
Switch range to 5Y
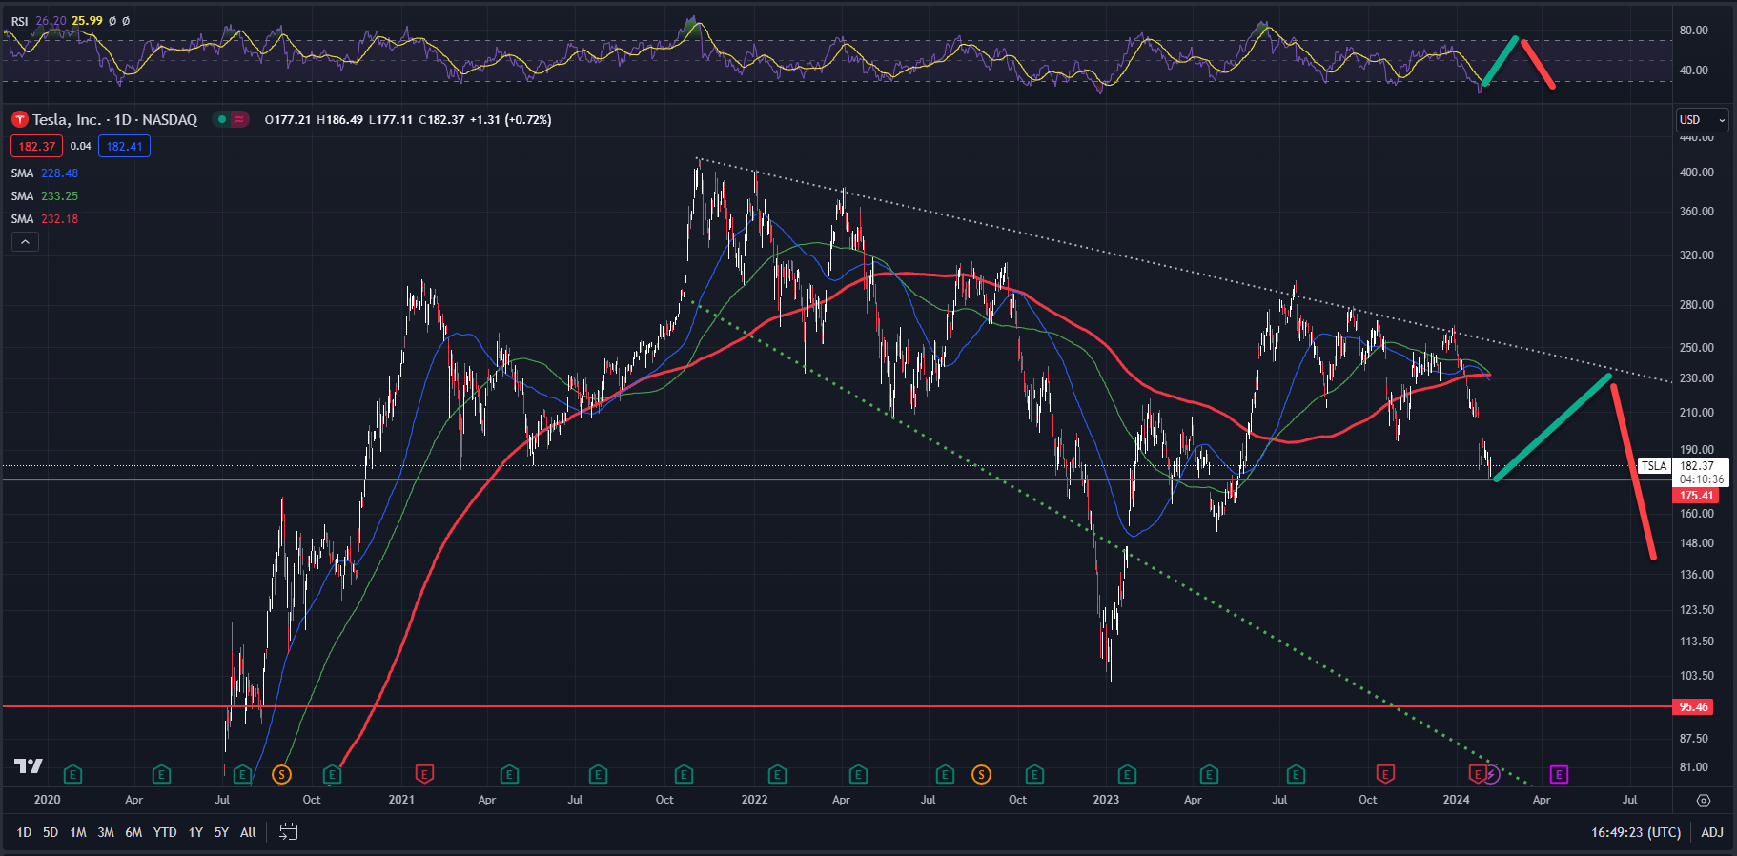221,832
